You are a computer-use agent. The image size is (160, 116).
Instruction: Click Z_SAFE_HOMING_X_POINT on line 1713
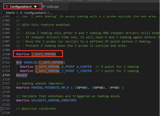55,67
